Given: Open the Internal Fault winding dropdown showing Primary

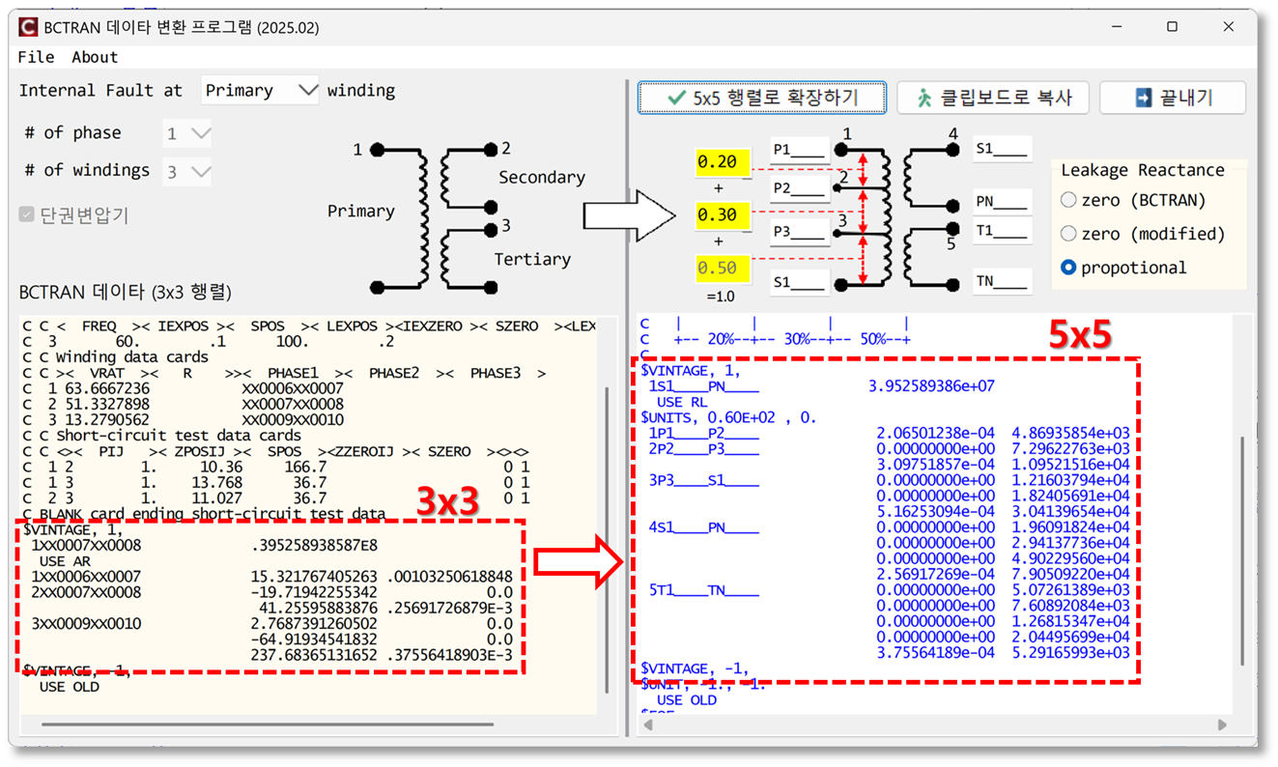Looking at the screenshot, I should click(261, 90).
